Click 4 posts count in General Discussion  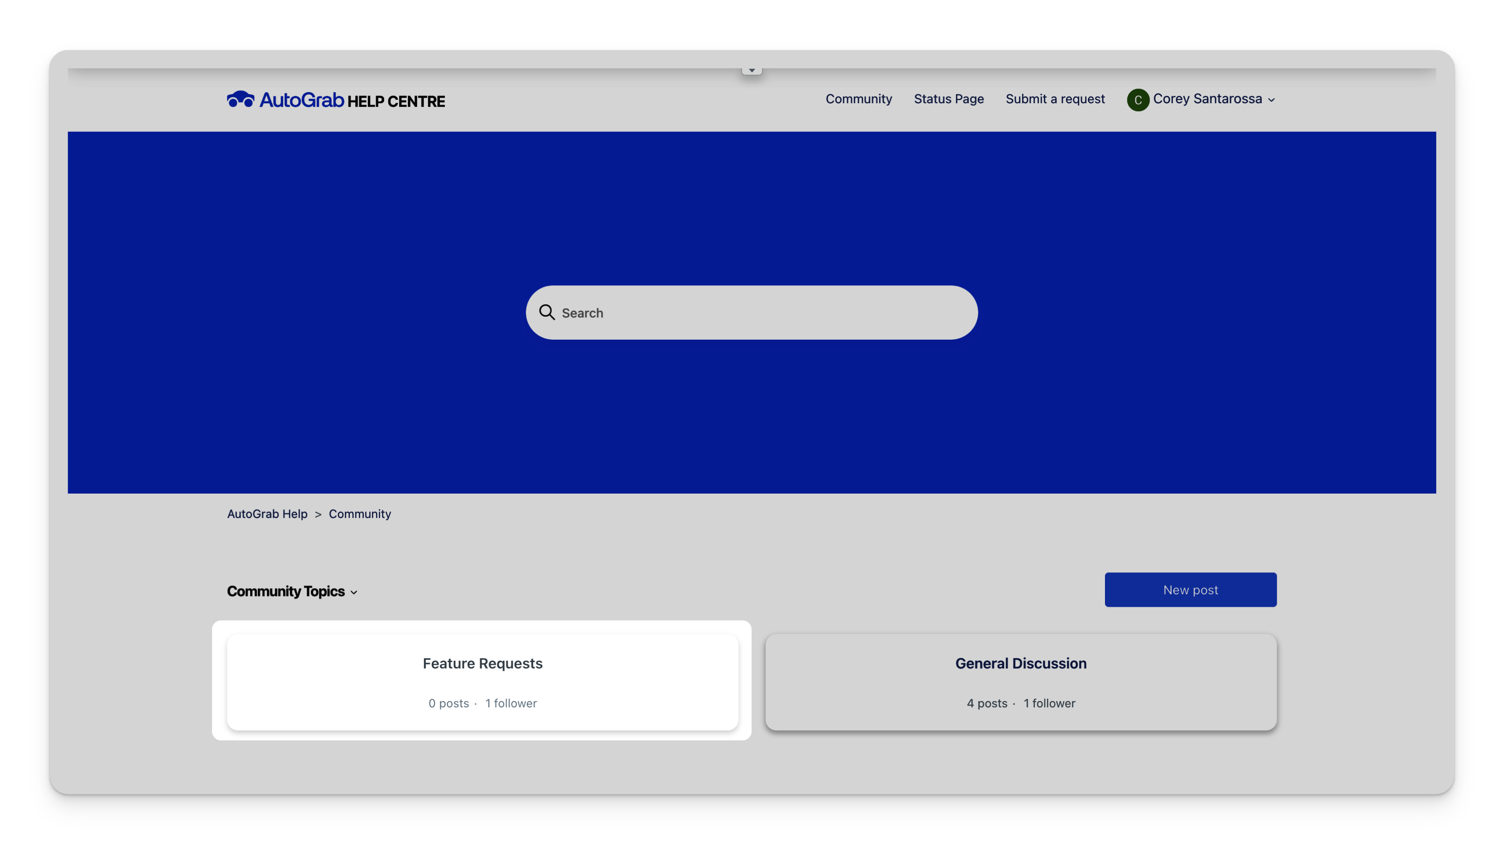987,704
